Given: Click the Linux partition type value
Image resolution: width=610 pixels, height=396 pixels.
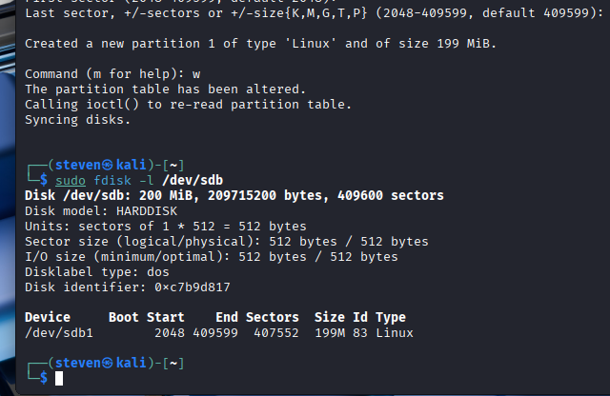Looking at the screenshot, I should (x=395, y=332).
